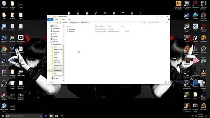The width and height of the screenshot is (210, 118).
Task: Open the Share ribbon tab
Action: point(63,20)
